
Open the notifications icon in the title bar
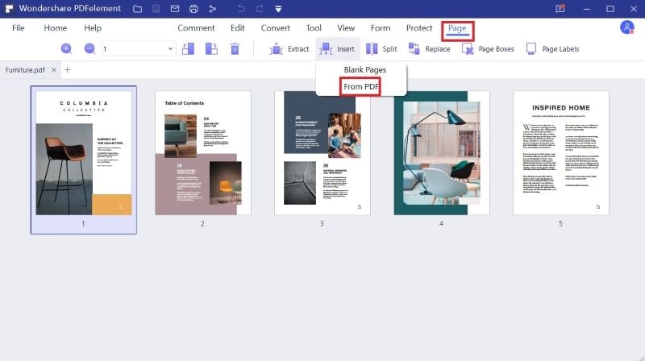pos(560,9)
